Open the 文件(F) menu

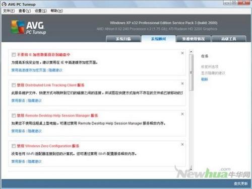click(9, 11)
